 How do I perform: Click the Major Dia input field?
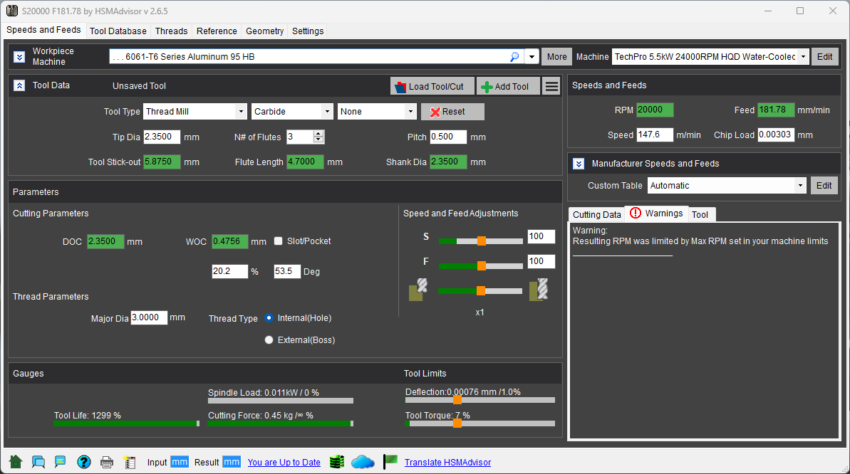click(x=149, y=318)
